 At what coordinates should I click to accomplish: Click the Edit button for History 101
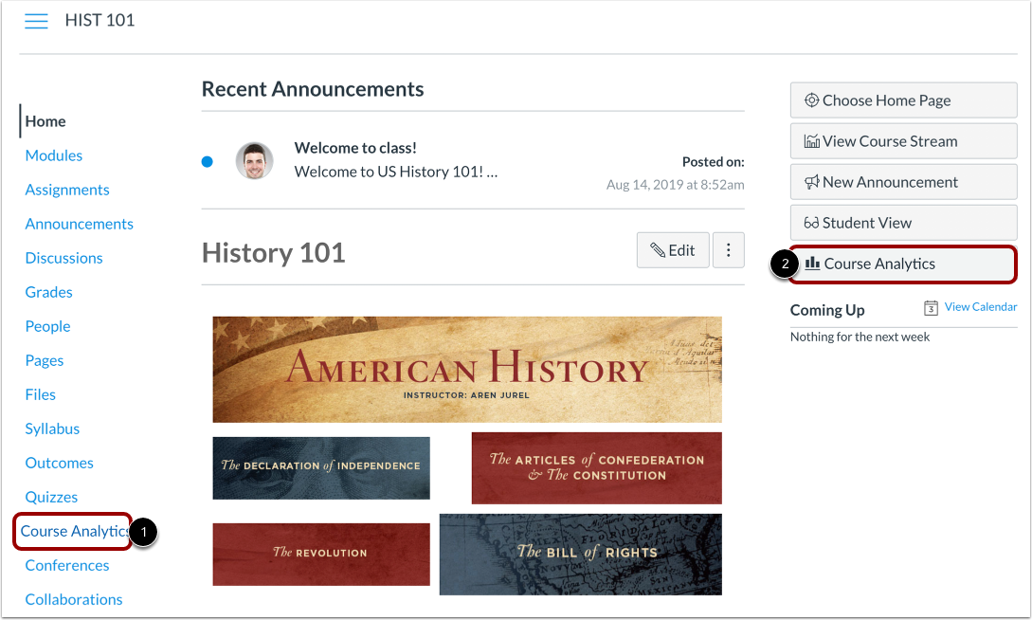[x=673, y=250]
